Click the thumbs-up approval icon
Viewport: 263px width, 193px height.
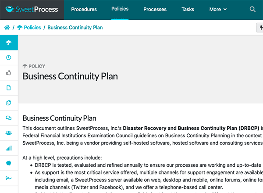(x=9, y=73)
